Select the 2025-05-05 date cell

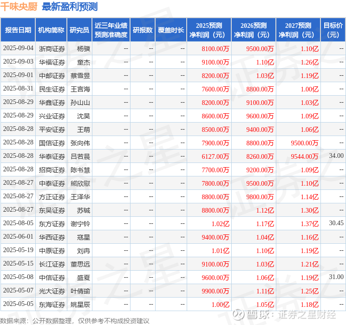click(18, 304)
